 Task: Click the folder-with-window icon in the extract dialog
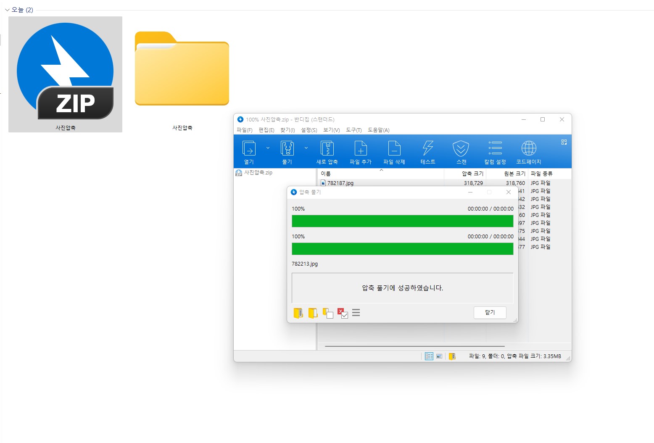coord(328,313)
